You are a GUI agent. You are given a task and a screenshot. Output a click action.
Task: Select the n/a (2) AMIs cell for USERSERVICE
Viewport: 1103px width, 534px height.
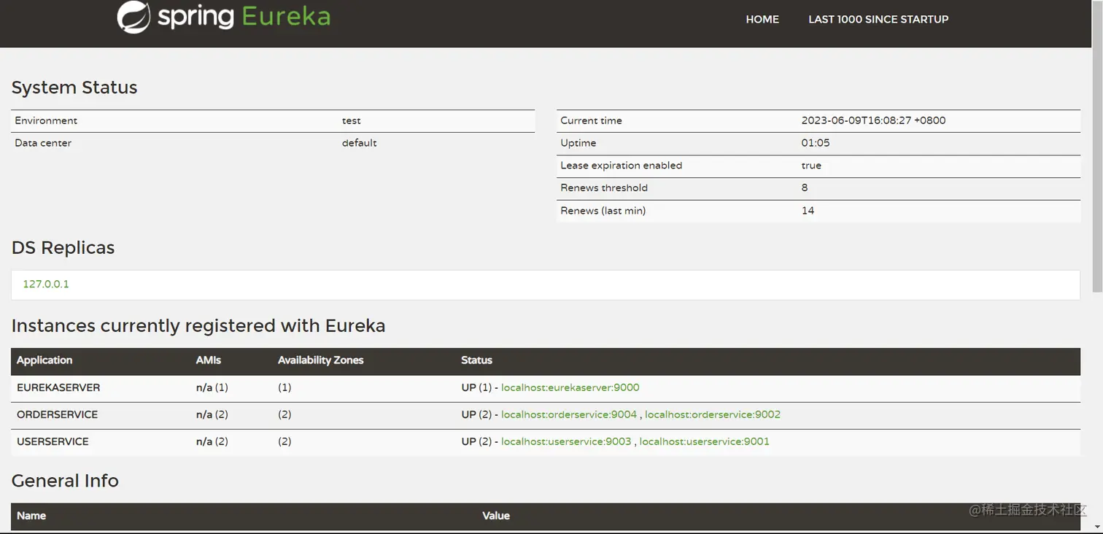[212, 441]
